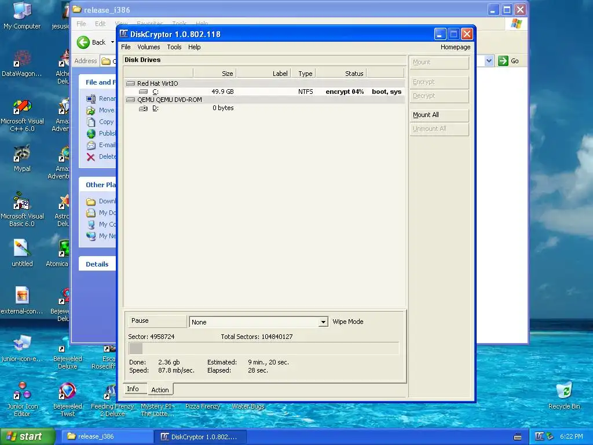Click the DiskCryptor title bar icon

(x=124, y=34)
